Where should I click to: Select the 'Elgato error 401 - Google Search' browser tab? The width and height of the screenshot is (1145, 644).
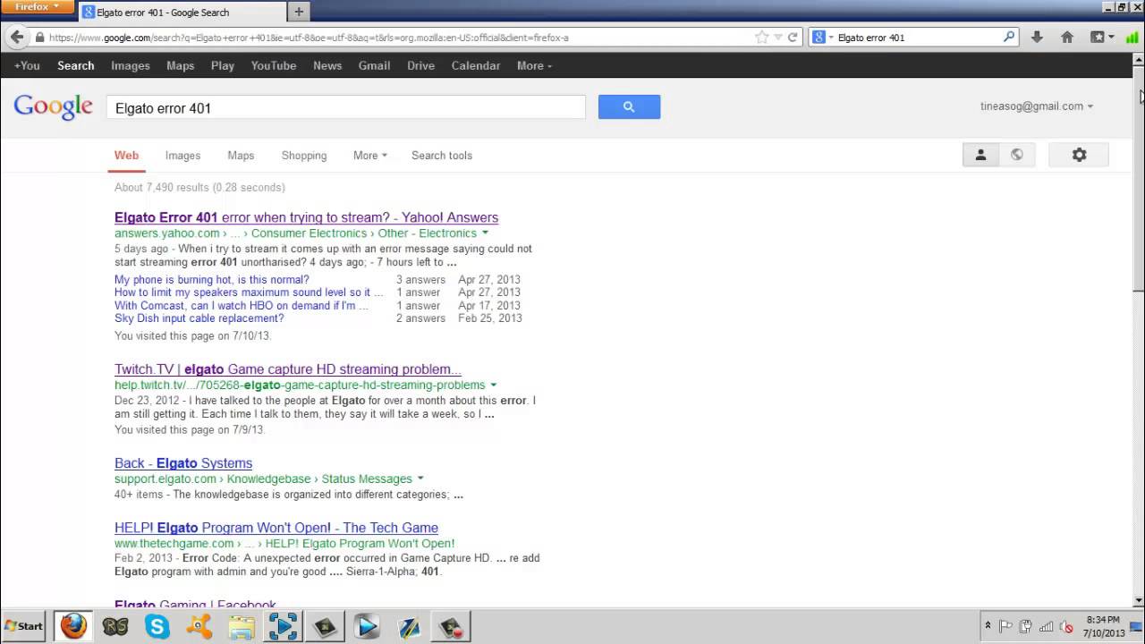(181, 12)
